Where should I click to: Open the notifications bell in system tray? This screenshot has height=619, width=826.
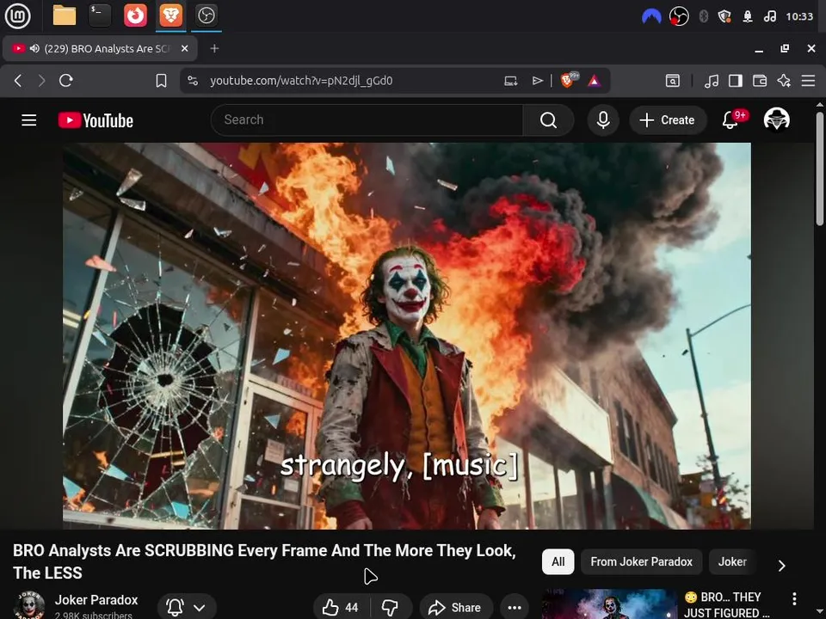748,16
